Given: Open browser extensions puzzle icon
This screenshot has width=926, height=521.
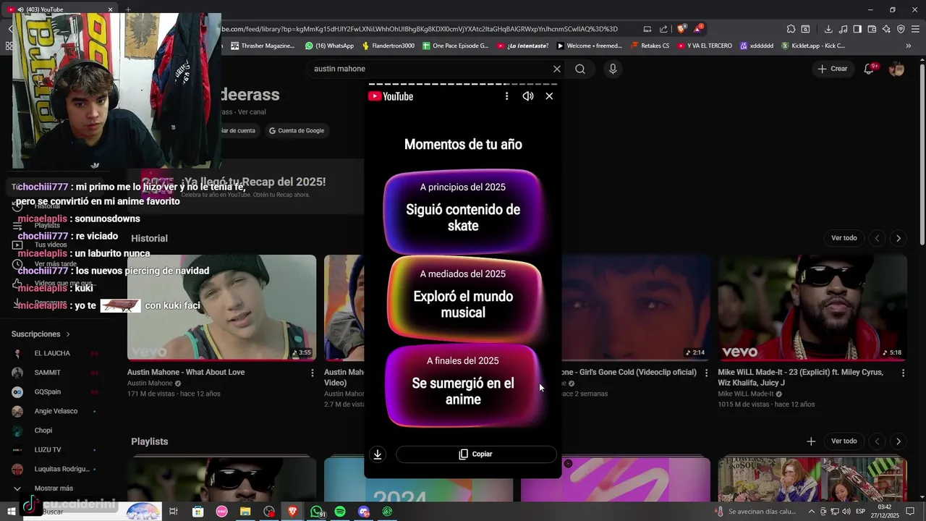Looking at the screenshot, I should coord(791,29).
